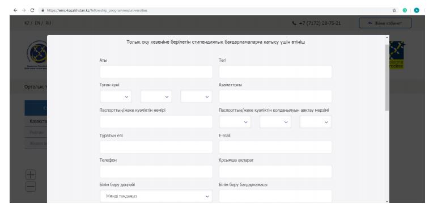433x207 pixels.
Task: Switch site language to RU
Action: tap(48, 23)
